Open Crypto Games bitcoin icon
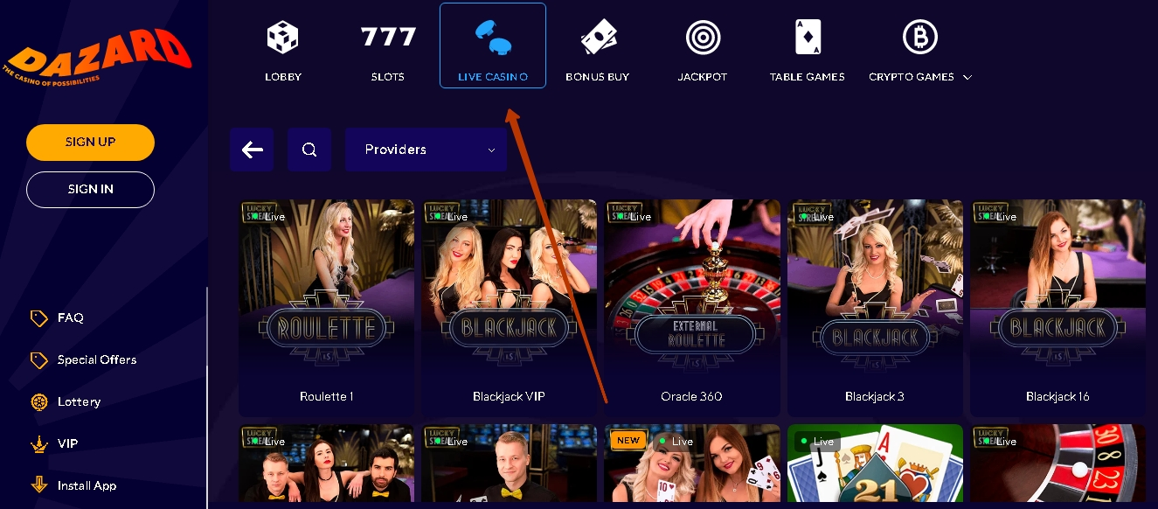Image resolution: width=1158 pixels, height=509 pixels. (x=919, y=37)
